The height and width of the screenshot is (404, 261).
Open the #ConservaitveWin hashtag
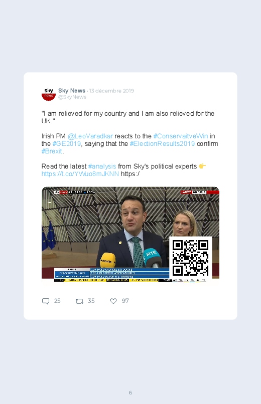pyautogui.click(x=181, y=136)
